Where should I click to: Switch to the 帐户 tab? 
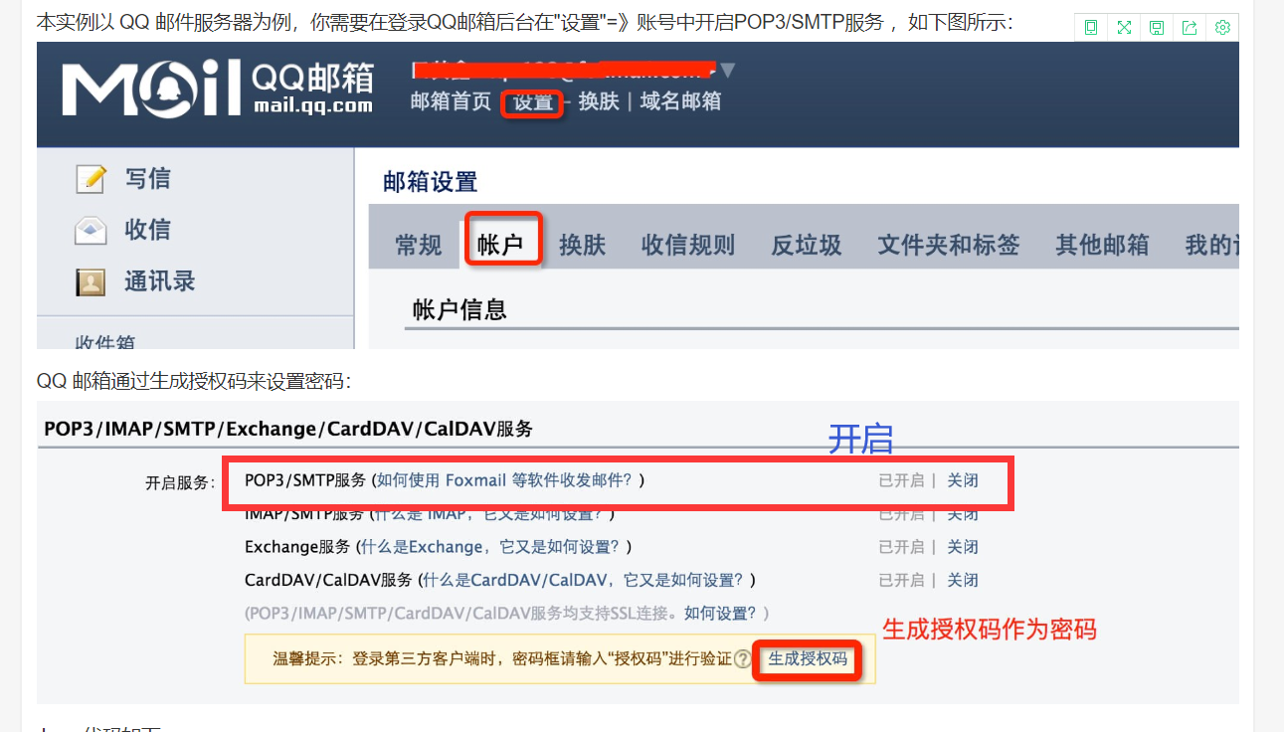[x=500, y=245]
